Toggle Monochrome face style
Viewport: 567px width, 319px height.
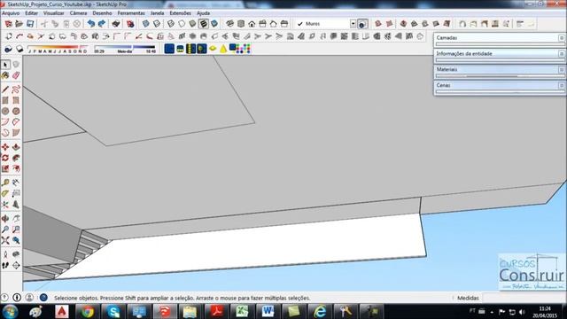214,24
